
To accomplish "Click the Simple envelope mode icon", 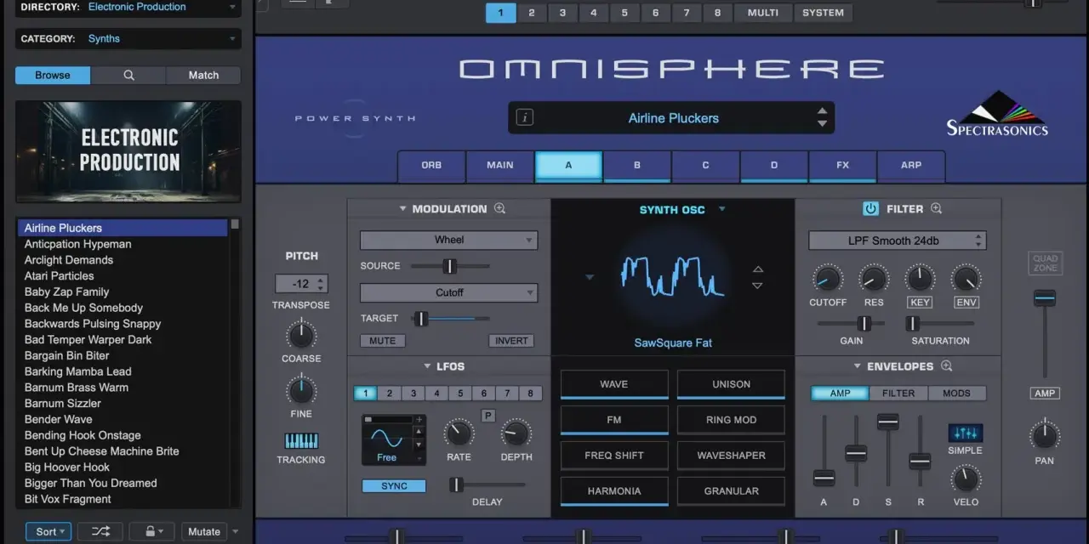I will [965, 433].
